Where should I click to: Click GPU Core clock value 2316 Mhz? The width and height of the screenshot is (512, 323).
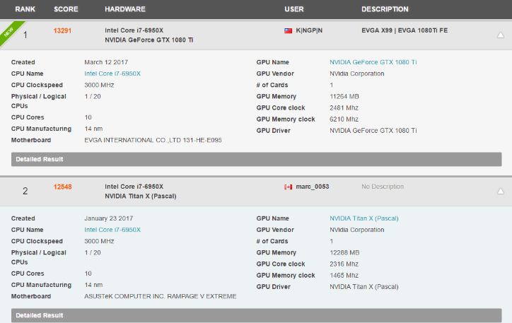point(344,264)
